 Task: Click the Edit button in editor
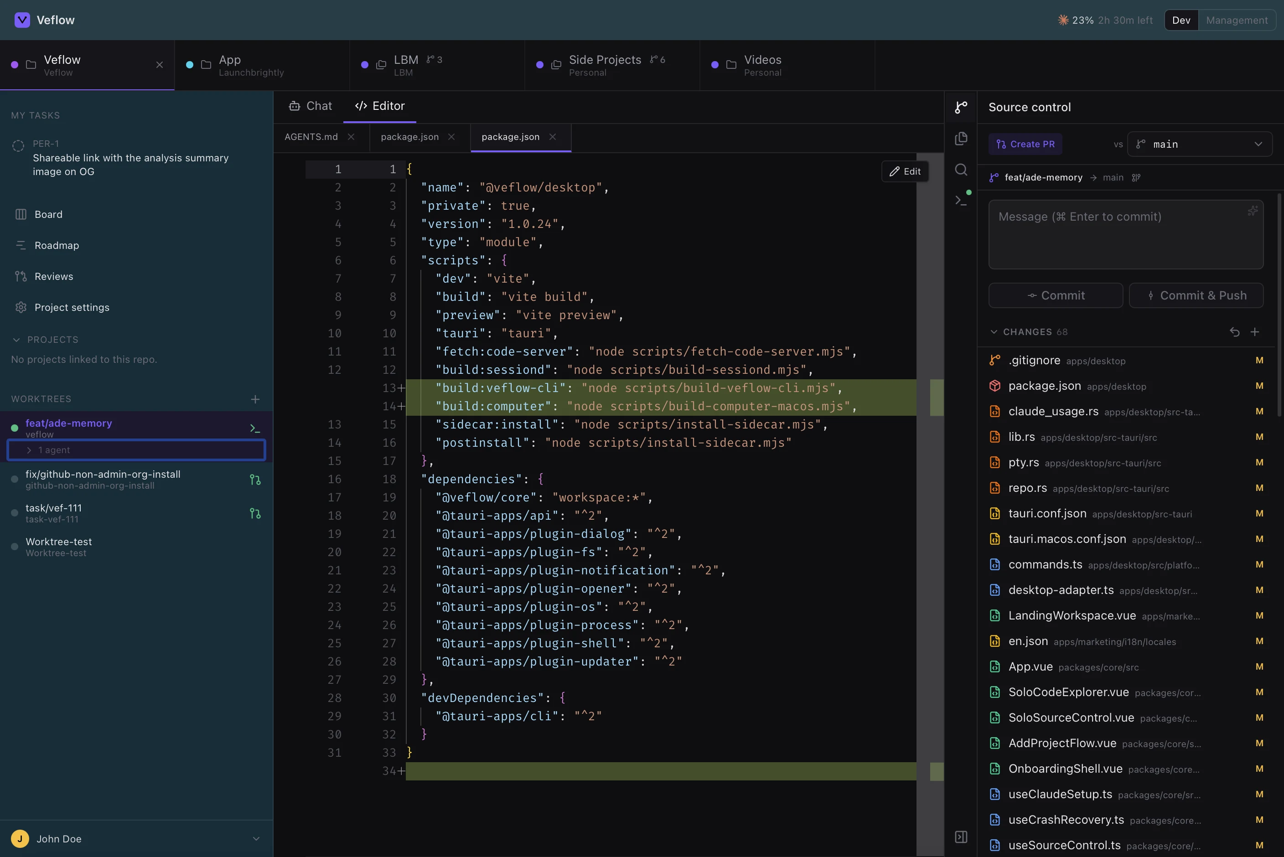pos(905,171)
